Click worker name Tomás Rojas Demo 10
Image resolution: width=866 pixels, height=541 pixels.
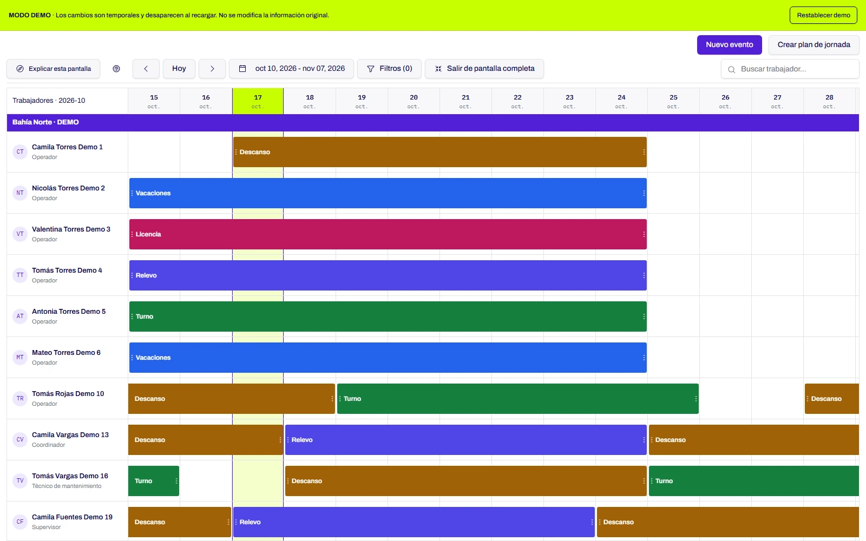point(68,394)
